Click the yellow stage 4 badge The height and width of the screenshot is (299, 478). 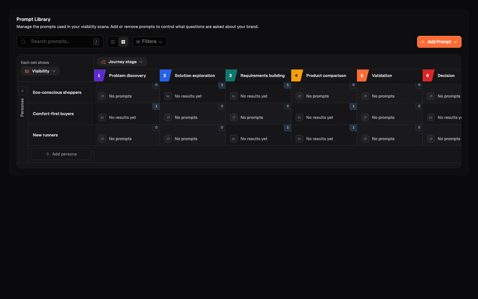click(296, 75)
